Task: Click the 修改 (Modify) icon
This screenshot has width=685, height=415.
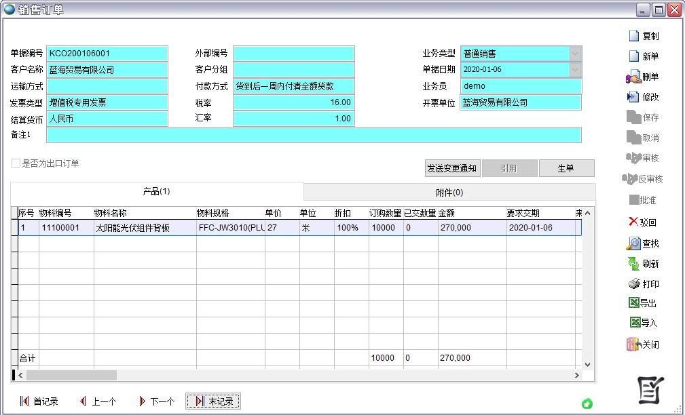Action: coord(633,97)
